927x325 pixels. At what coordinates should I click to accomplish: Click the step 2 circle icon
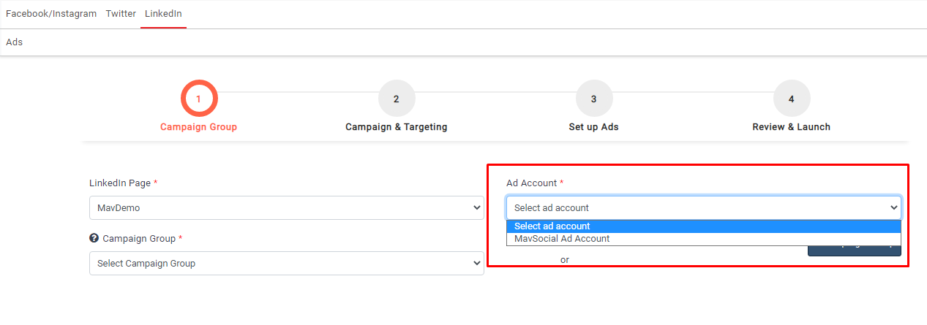(396, 99)
